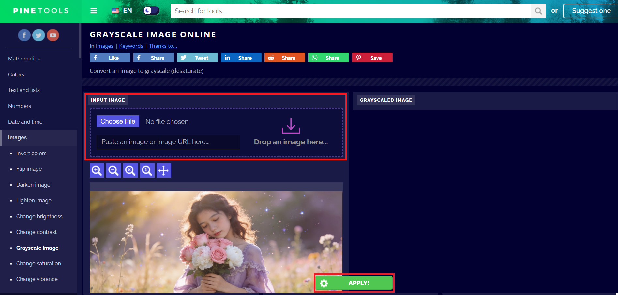Click the gear icon on the APPLY button
This screenshot has width=618, height=295.
point(324,283)
